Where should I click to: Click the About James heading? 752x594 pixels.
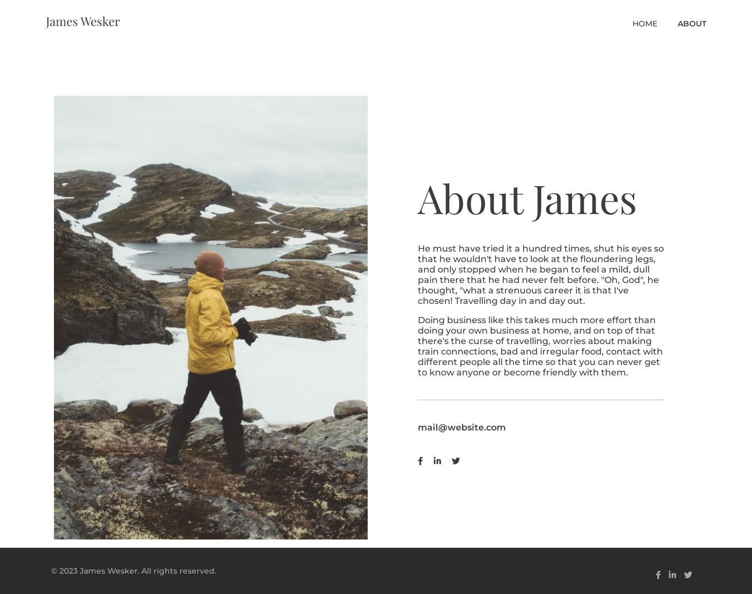pyautogui.click(x=527, y=199)
